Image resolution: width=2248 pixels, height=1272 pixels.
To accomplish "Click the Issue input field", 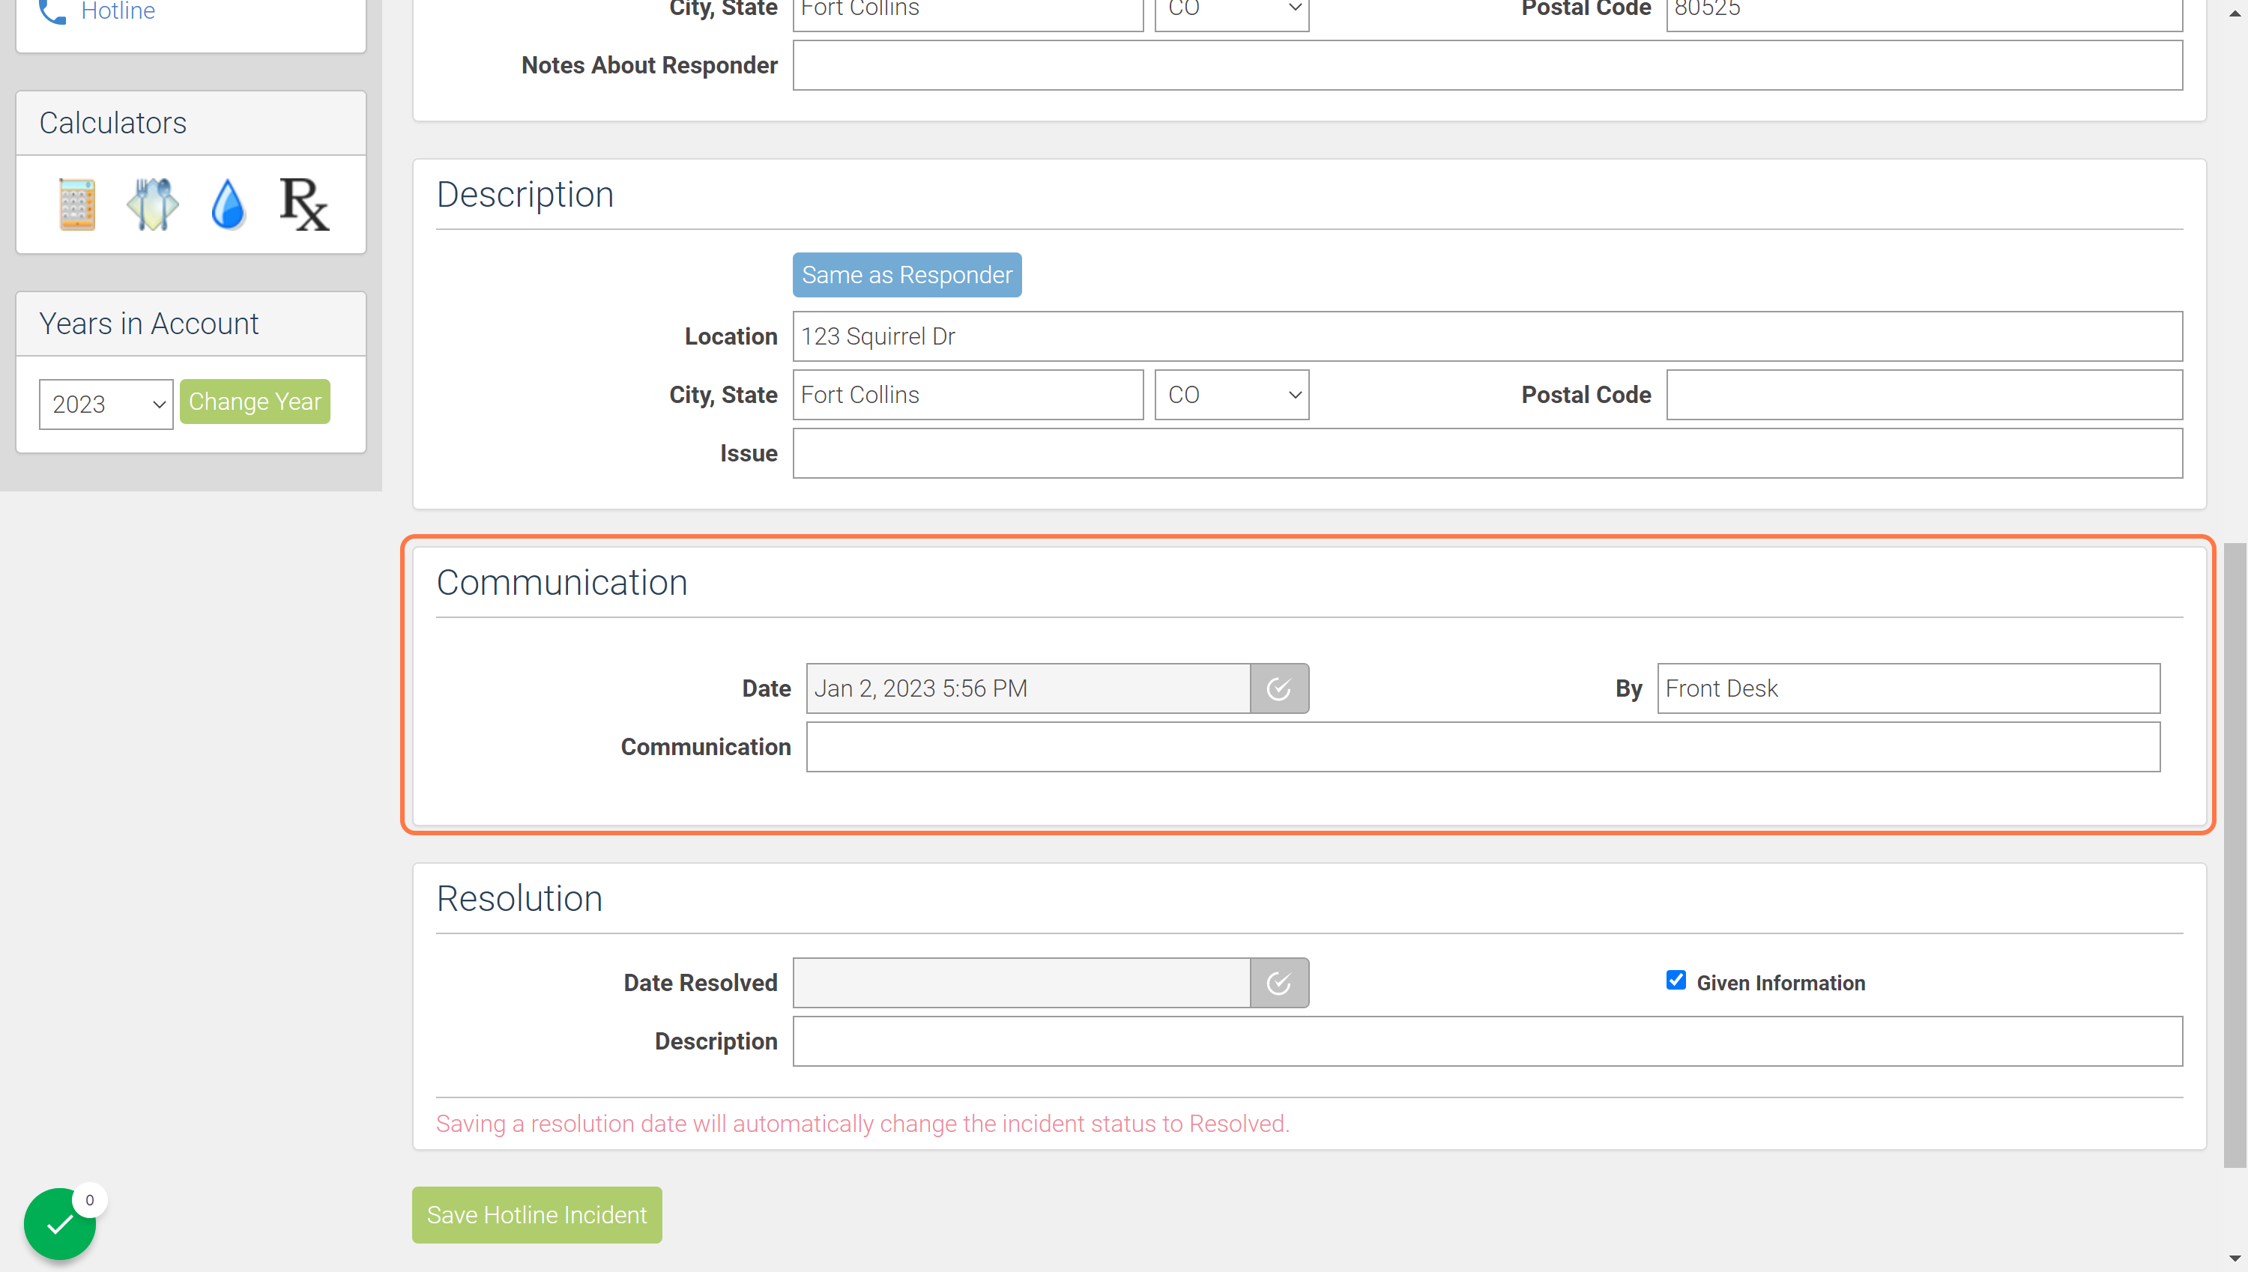I will click(1487, 453).
